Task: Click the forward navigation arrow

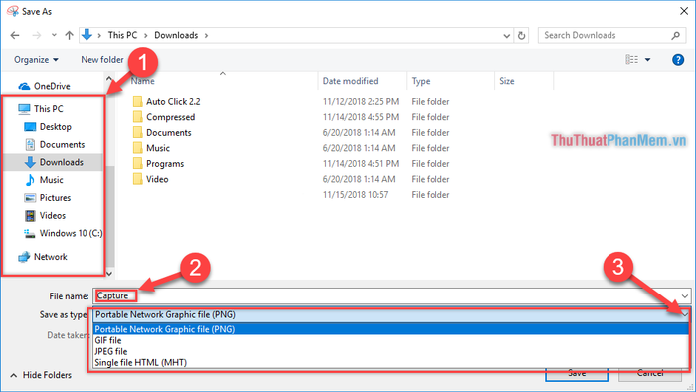Action: point(37,35)
